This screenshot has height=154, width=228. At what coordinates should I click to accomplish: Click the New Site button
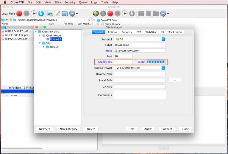(x=45, y=129)
